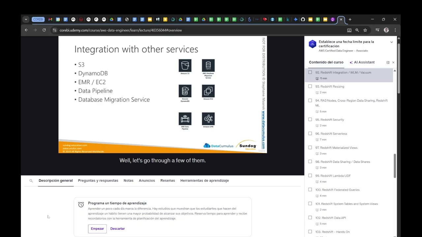Click the AWS certification badge icon
Viewport: 422px width, 237px height.
[312, 44]
